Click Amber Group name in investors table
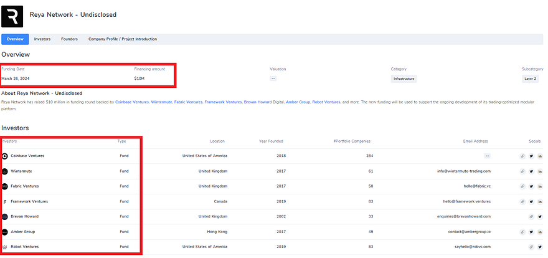The image size is (548, 258). 22,232
